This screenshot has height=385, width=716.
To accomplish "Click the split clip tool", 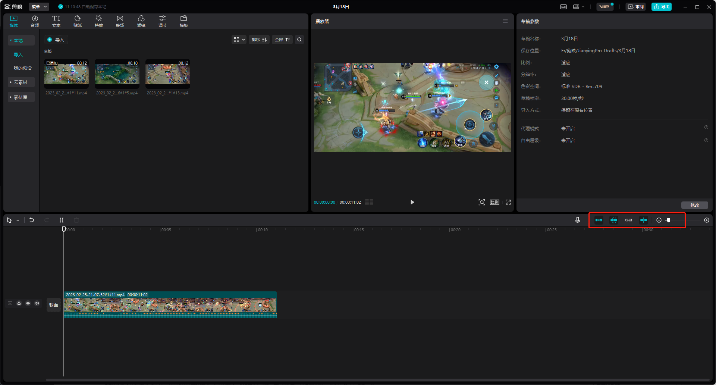I will (x=62, y=220).
